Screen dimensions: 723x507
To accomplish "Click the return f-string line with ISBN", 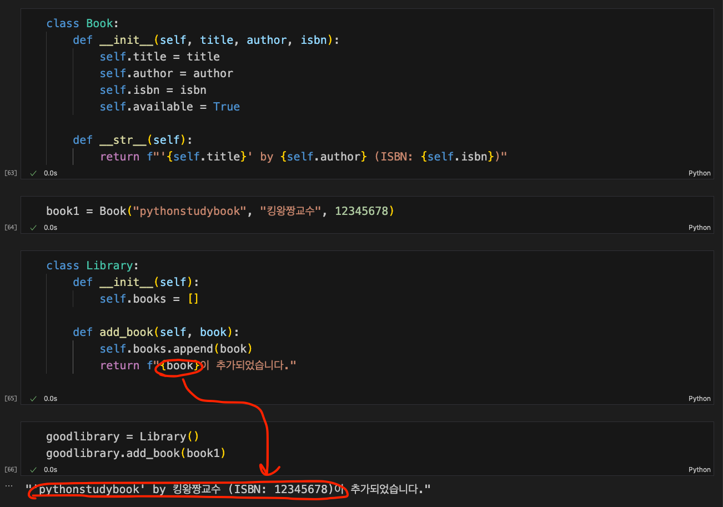I will click(x=304, y=157).
